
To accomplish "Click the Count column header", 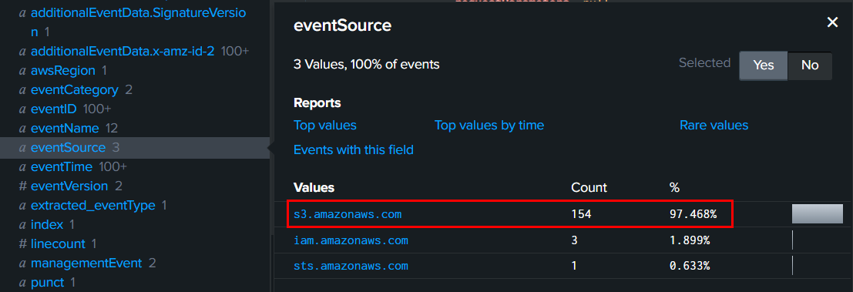I will coord(589,187).
